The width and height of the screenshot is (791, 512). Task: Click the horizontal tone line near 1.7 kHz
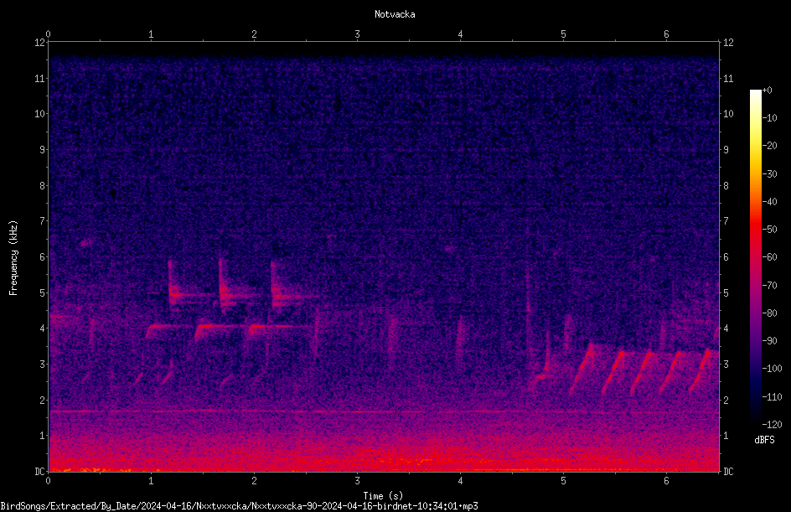tap(328, 411)
